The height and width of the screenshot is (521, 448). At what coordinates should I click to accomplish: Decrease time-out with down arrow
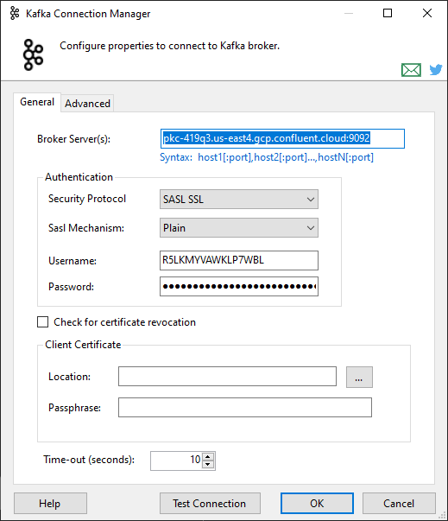tap(208, 464)
